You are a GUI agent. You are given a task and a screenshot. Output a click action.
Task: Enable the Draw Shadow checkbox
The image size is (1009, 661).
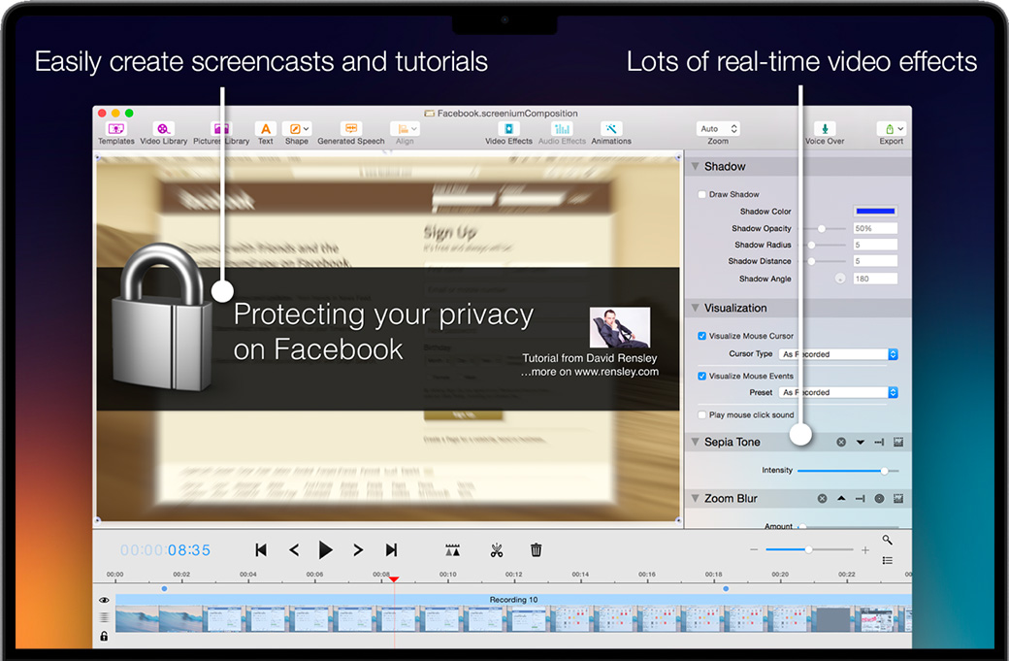tap(702, 194)
